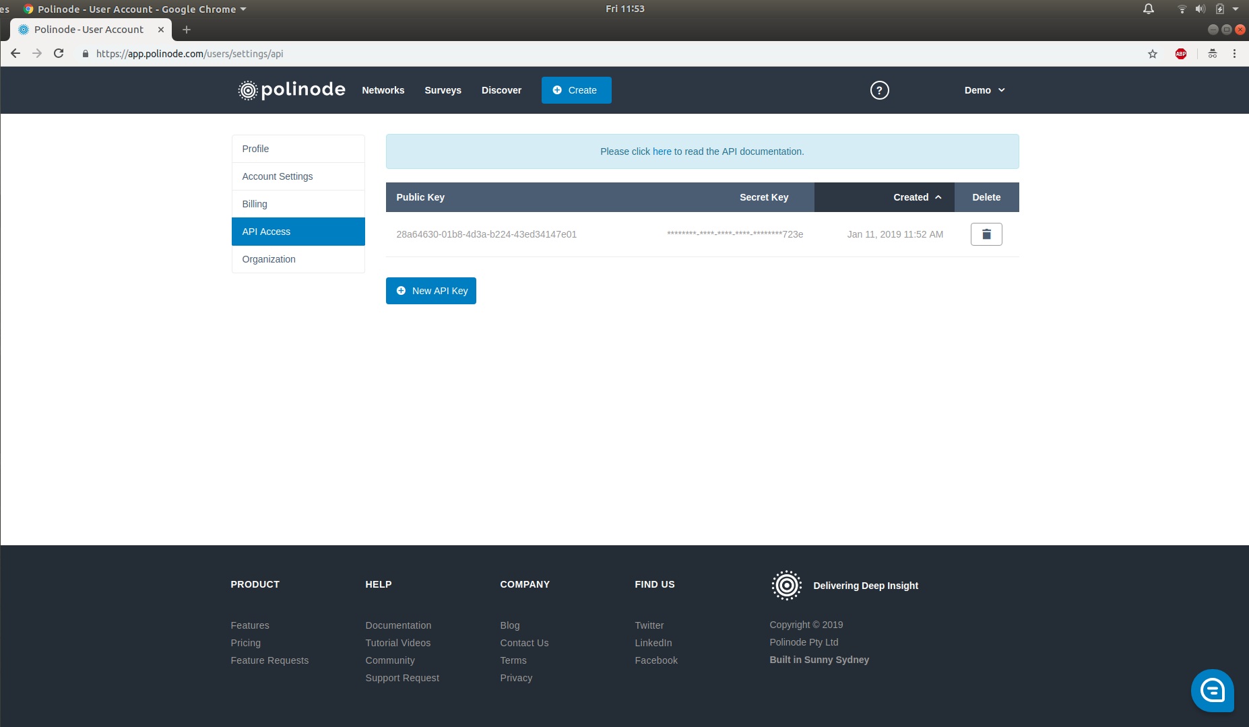Open the Documentation footer link
Screen dimensions: 1249x727
pyautogui.click(x=398, y=625)
